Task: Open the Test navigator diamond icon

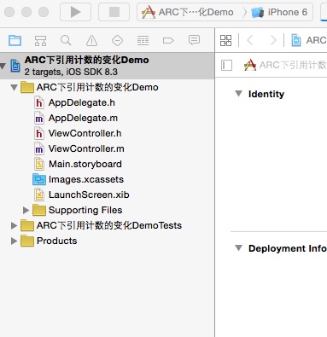Action: tap(117, 41)
